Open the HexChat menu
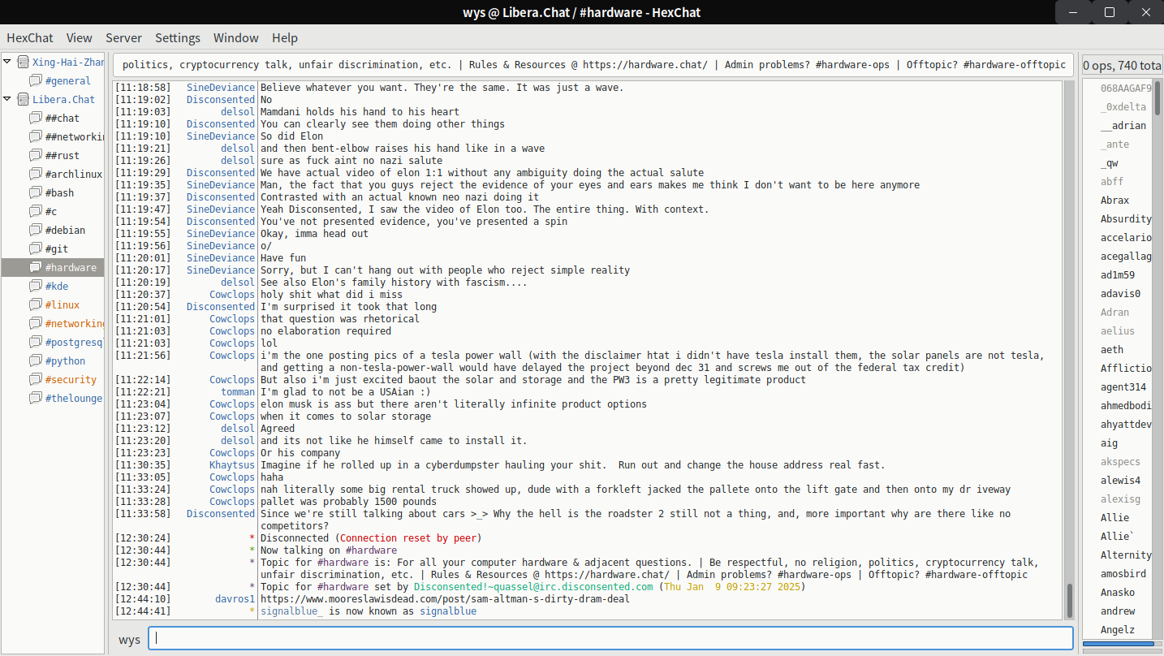The height and width of the screenshot is (656, 1164). pos(30,37)
